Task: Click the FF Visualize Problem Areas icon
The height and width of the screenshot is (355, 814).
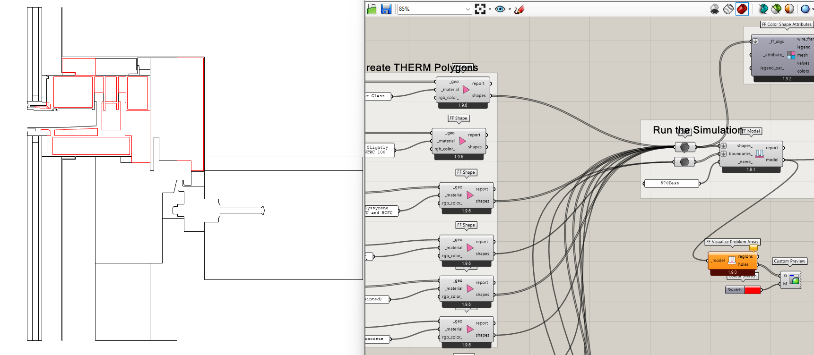Action: click(732, 260)
